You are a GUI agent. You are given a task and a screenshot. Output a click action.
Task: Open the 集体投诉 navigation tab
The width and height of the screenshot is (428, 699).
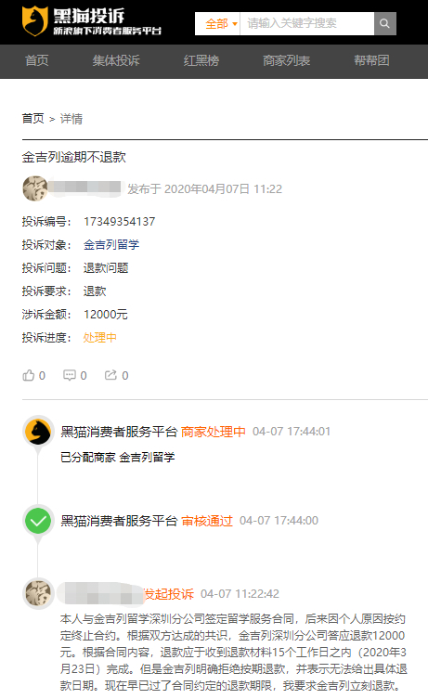116,60
